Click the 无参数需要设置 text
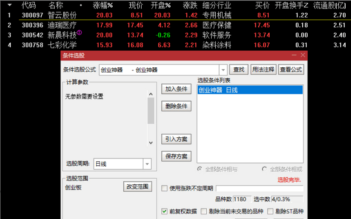 (x=84, y=97)
